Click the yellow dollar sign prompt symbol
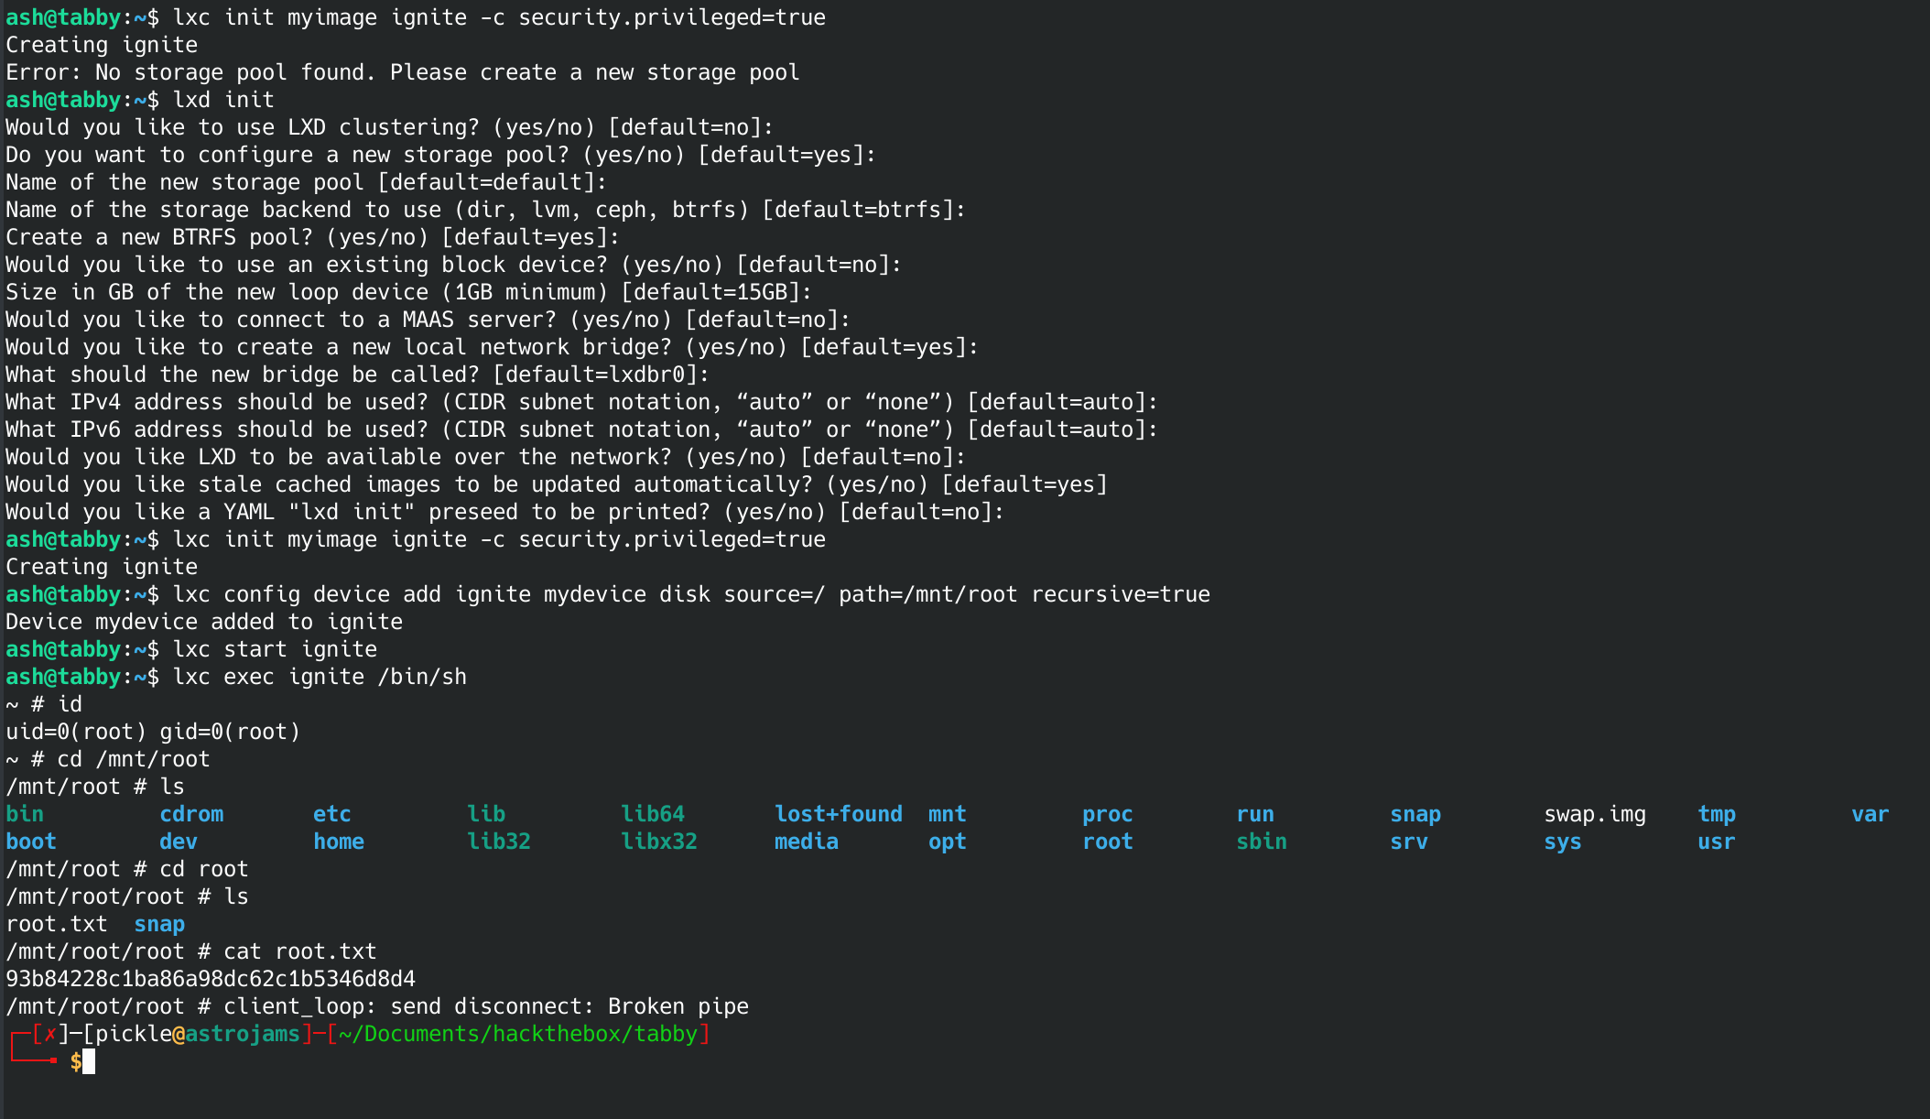The image size is (1930, 1119). [75, 1062]
